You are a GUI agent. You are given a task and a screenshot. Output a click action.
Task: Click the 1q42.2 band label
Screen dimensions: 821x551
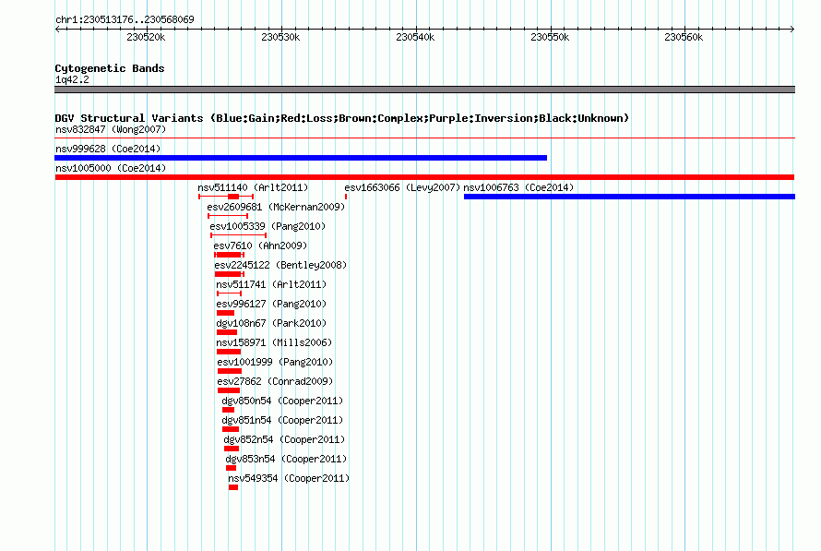point(72,79)
